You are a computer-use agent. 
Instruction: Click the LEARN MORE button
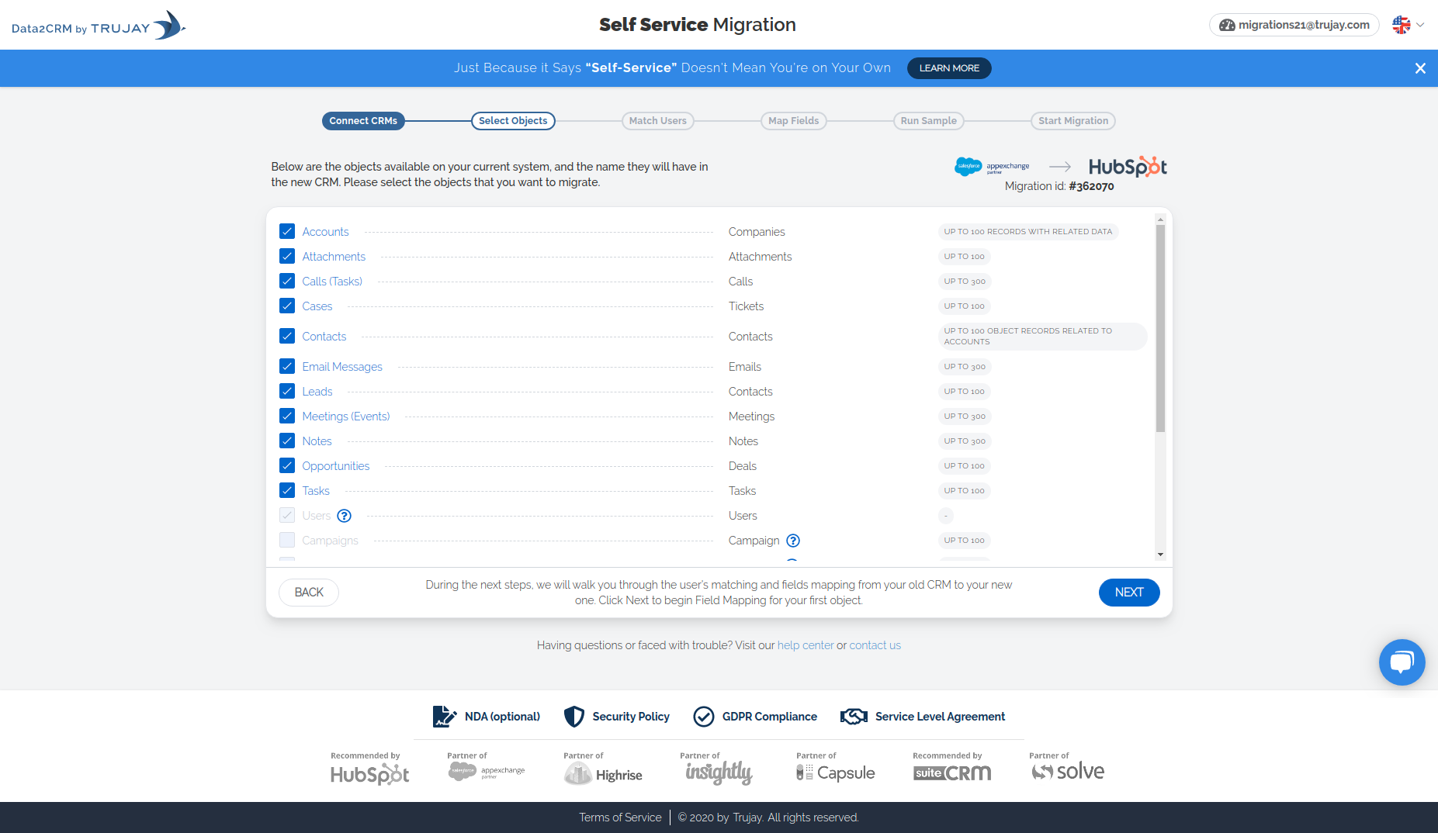(x=949, y=68)
